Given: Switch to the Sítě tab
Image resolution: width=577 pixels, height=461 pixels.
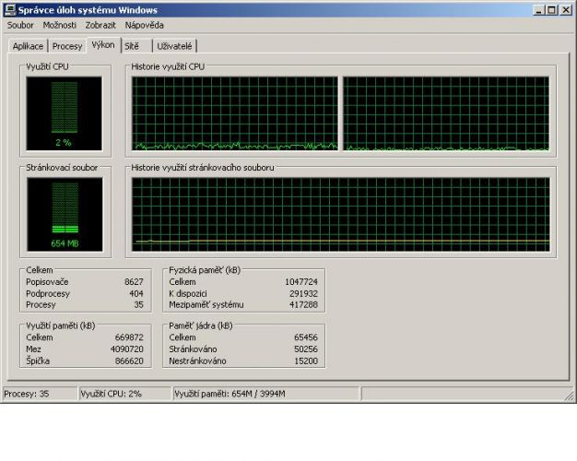Looking at the screenshot, I should pyautogui.click(x=136, y=46).
